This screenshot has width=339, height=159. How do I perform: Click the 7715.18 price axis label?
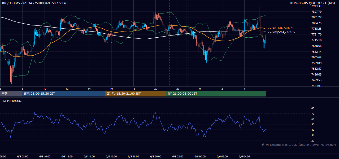coord(317,40)
